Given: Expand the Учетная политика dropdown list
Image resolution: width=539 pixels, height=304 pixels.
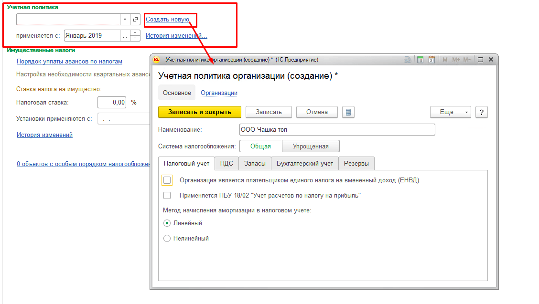Looking at the screenshot, I should click(x=125, y=19).
